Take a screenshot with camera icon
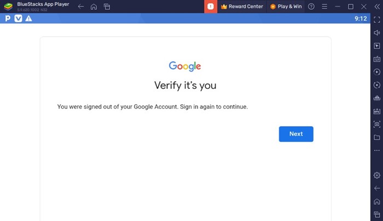 pos(377,124)
